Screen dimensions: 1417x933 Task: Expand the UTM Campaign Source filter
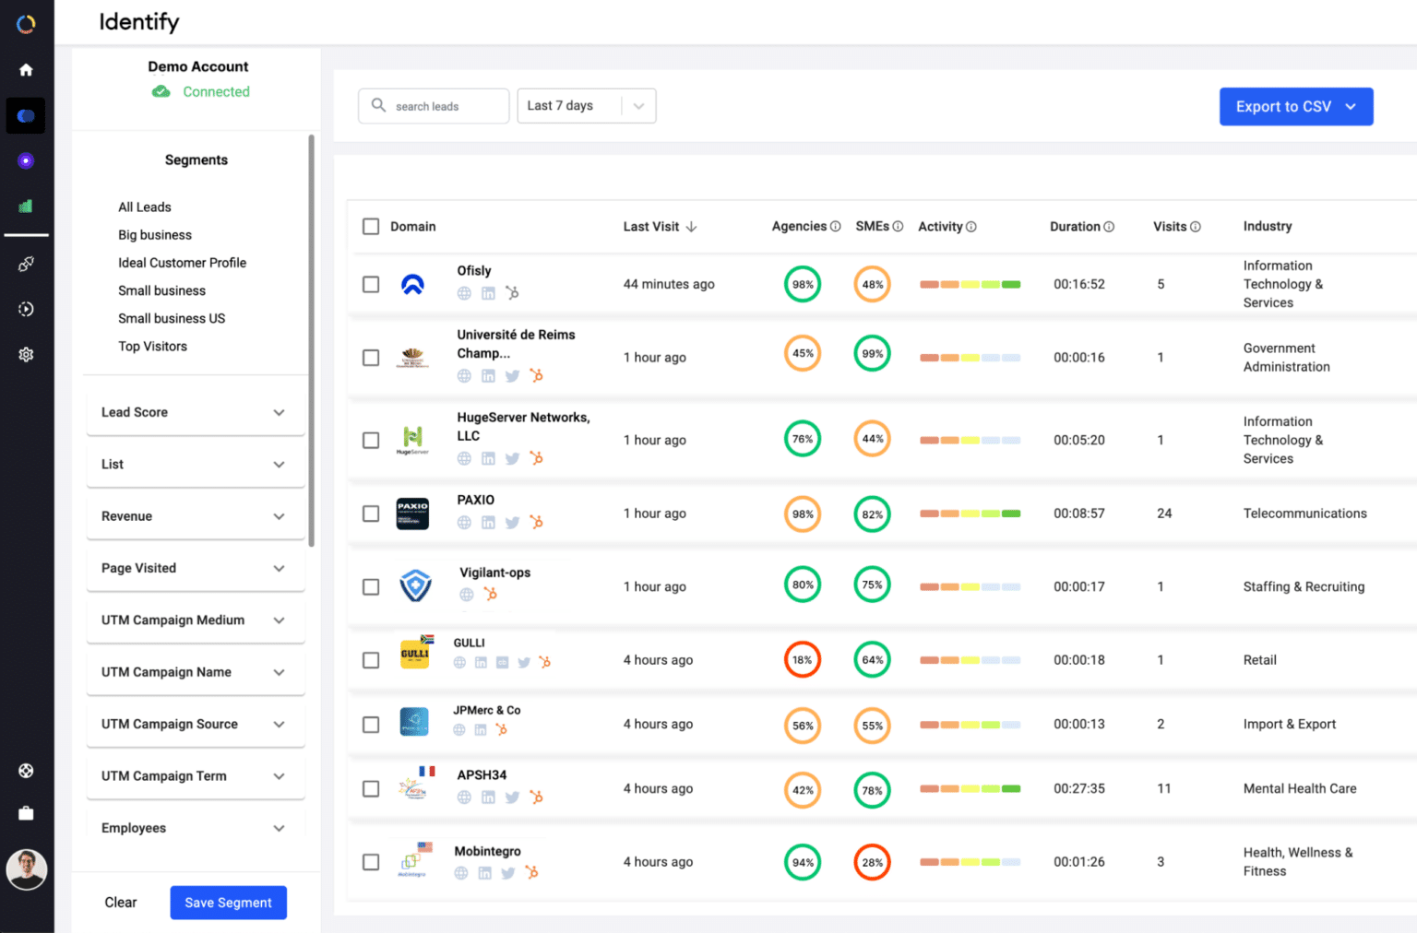(x=195, y=725)
